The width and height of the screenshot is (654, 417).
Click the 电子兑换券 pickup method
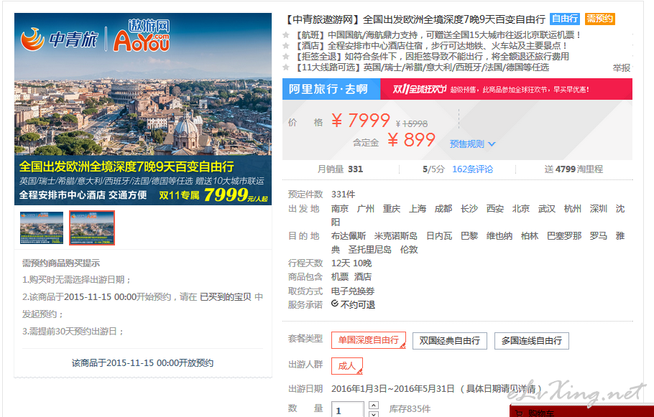353,291
